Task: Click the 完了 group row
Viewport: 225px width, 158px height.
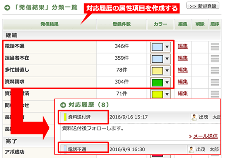Action: [x=28, y=141]
